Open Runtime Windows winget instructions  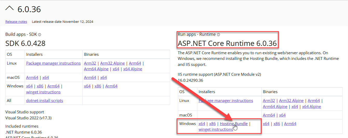pos(216,129)
